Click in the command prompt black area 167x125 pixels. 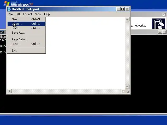pos(83,104)
